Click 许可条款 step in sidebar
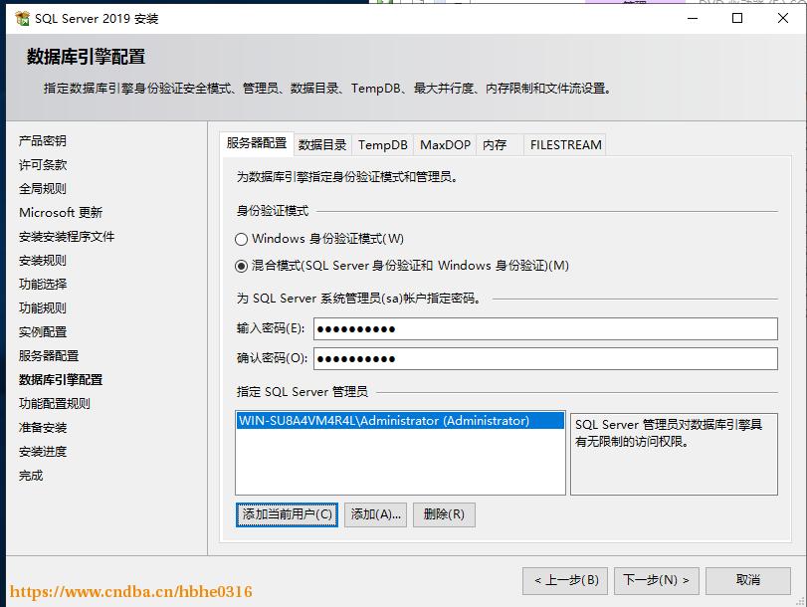The image size is (807, 607). pos(43,165)
